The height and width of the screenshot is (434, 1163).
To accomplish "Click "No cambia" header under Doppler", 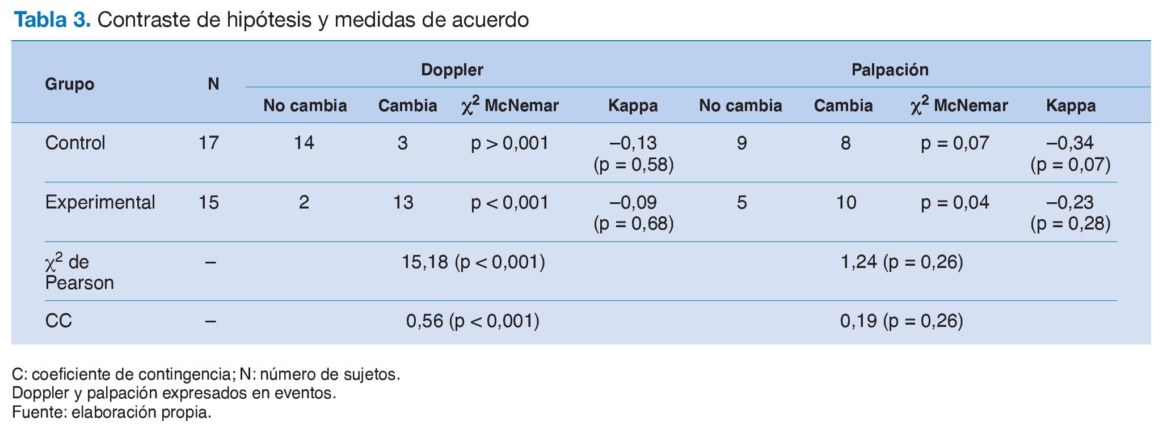I will click(305, 105).
